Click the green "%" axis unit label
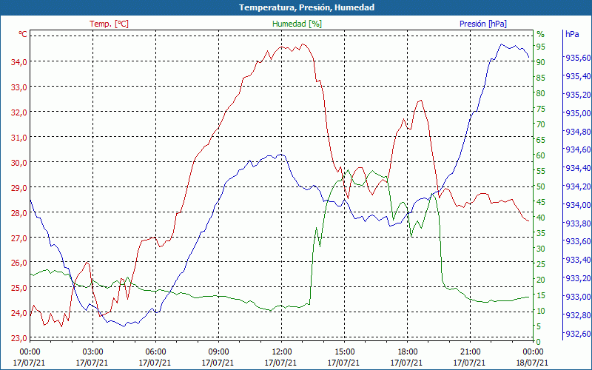 (x=541, y=34)
